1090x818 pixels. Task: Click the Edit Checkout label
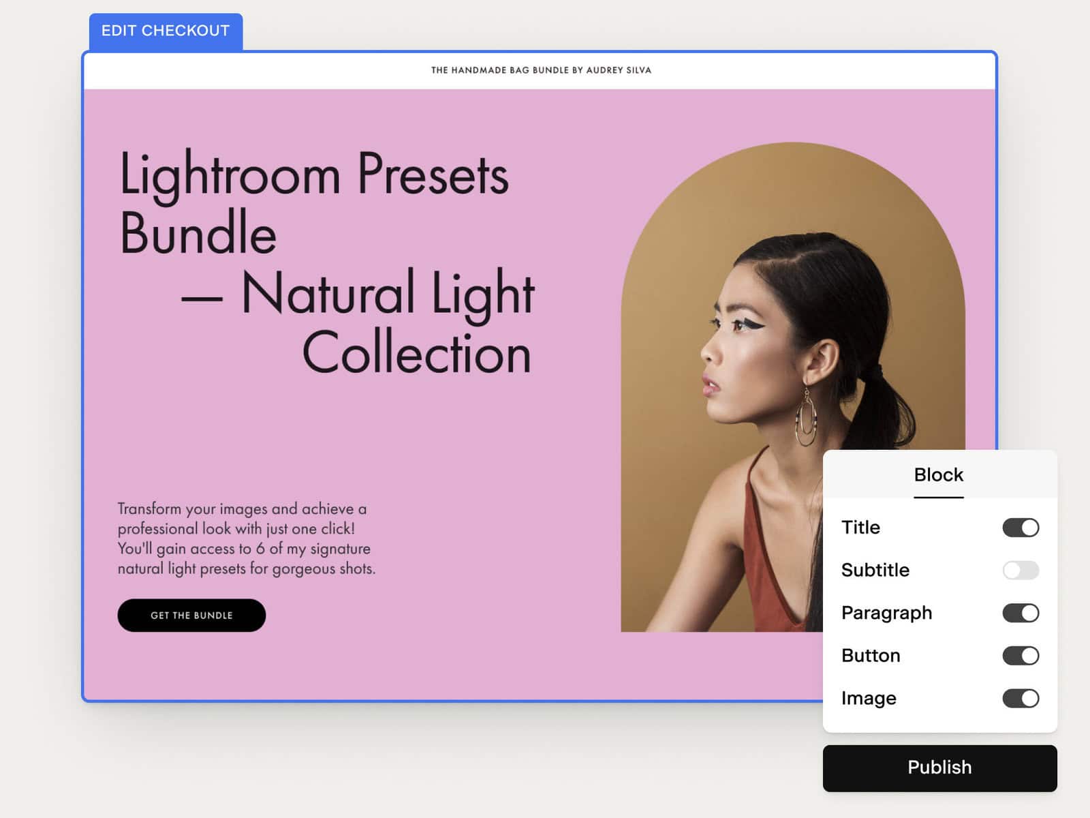coord(166,31)
